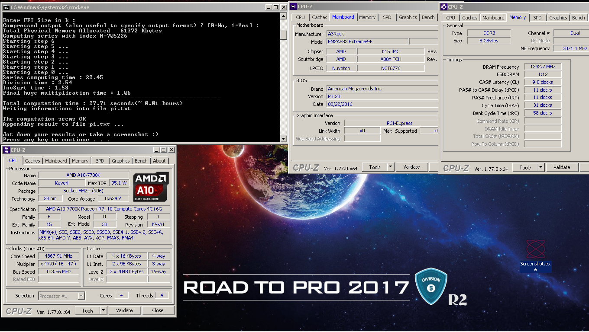This screenshot has width=589, height=332.
Task: Click the Package field Socket FM2+ (906)
Action: pyautogui.click(x=83, y=191)
